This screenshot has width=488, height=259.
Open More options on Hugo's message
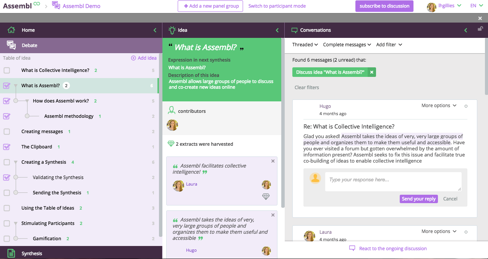pyautogui.click(x=439, y=106)
